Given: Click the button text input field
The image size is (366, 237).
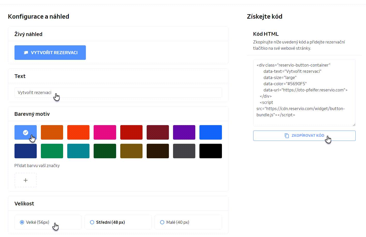Looking at the screenshot, I should pos(118,92).
